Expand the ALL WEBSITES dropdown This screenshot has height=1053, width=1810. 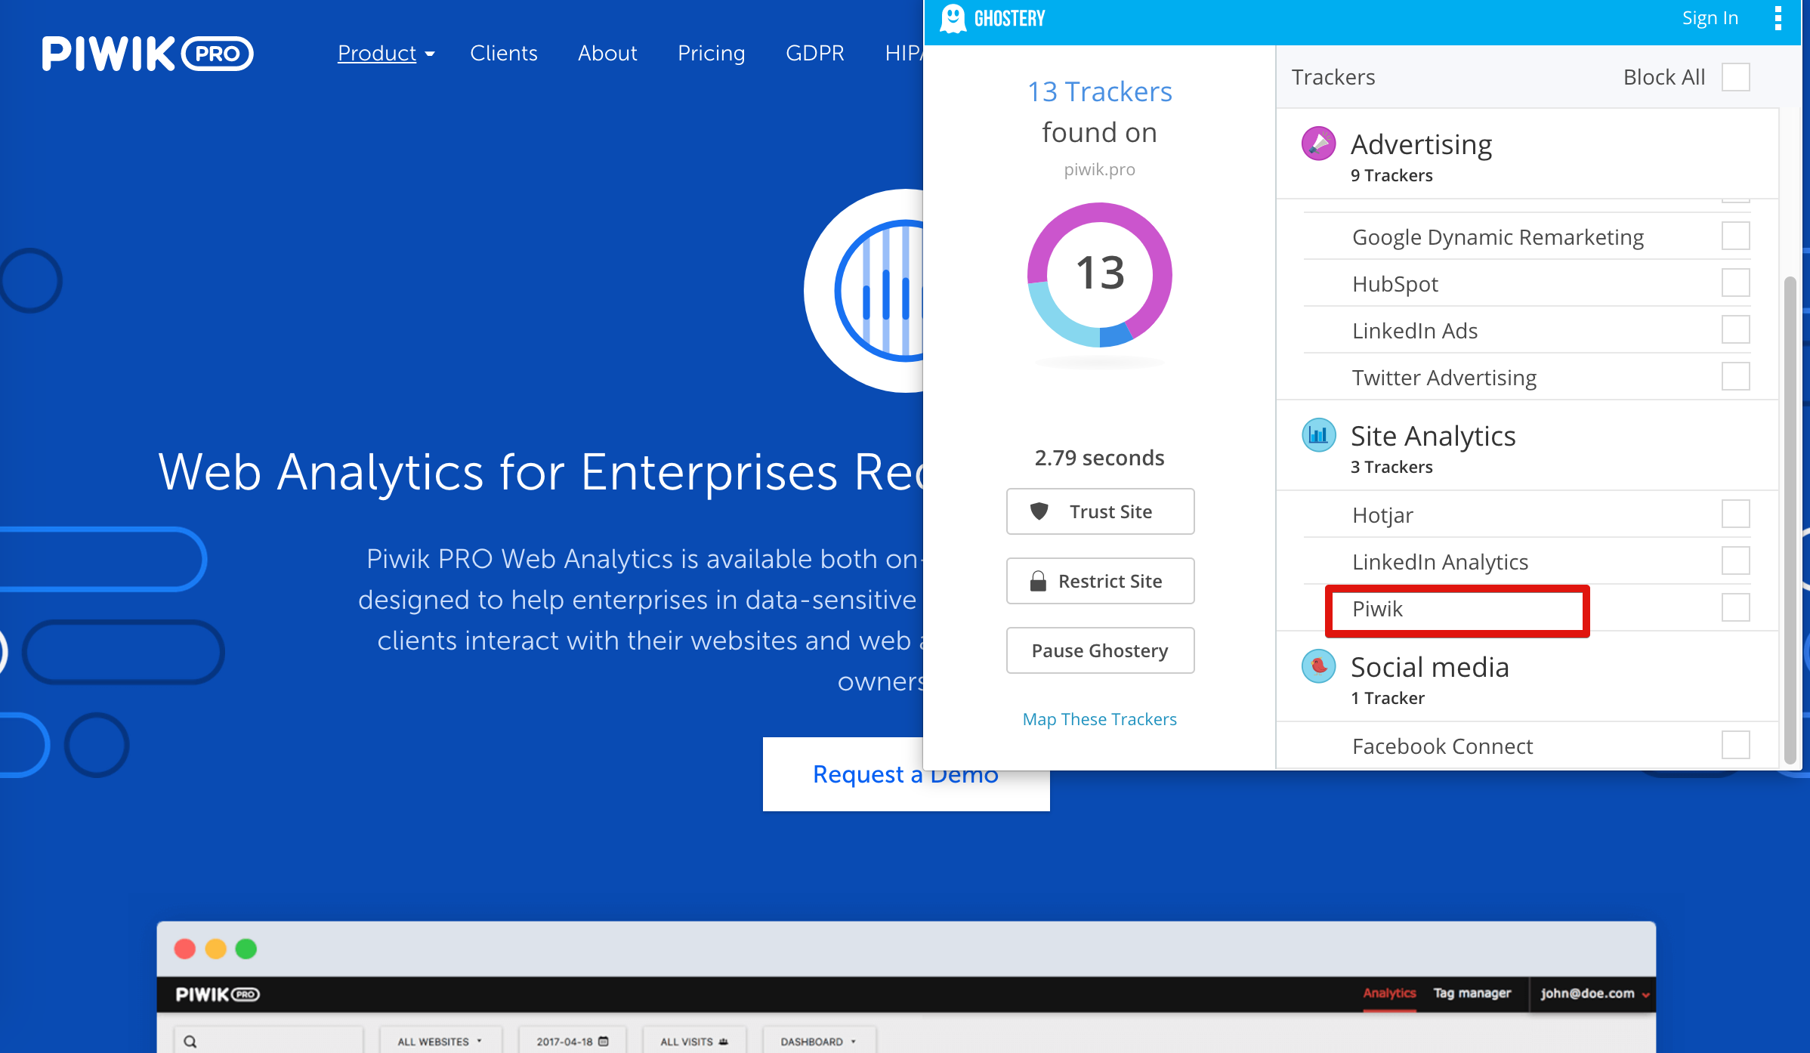440,1042
